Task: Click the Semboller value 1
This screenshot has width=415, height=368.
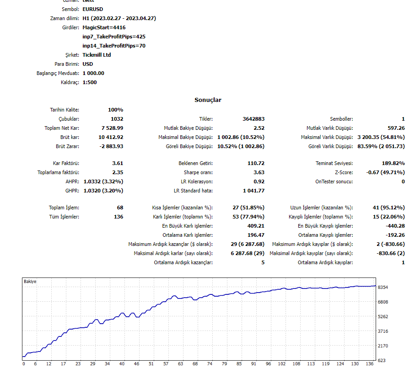Action: [x=403, y=119]
